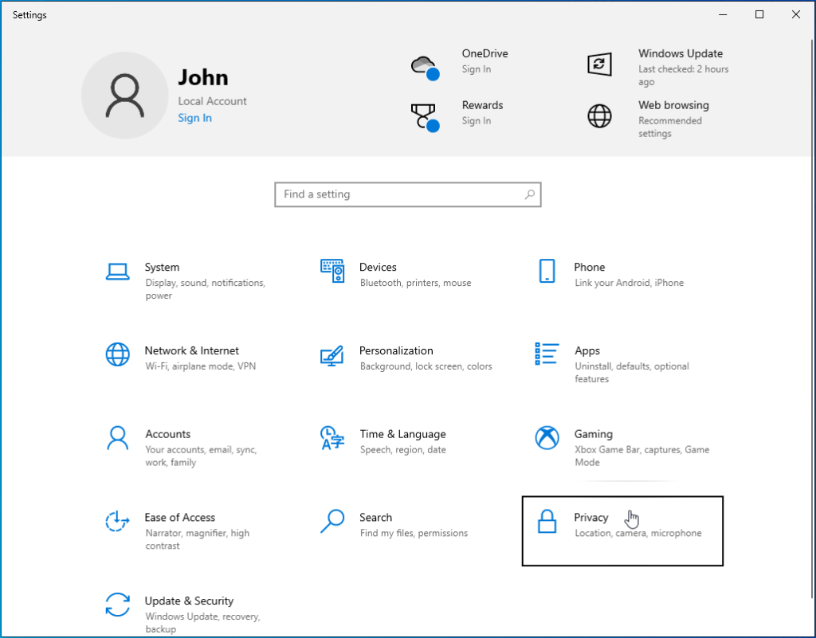This screenshot has width=816, height=638.
Task: Click the Web browsing globe icon
Action: point(599,115)
